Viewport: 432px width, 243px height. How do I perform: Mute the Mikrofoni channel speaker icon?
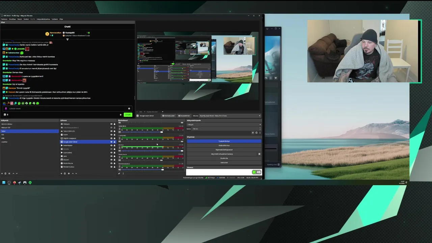[x=119, y=151]
